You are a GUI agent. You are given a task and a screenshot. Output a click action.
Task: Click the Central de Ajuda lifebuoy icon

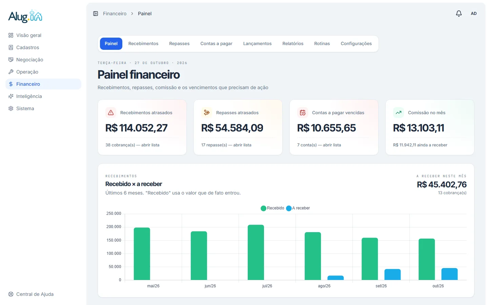click(11, 294)
